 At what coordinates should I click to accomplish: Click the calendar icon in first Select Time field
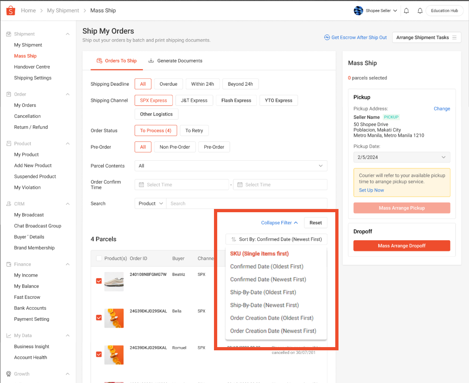coord(142,185)
